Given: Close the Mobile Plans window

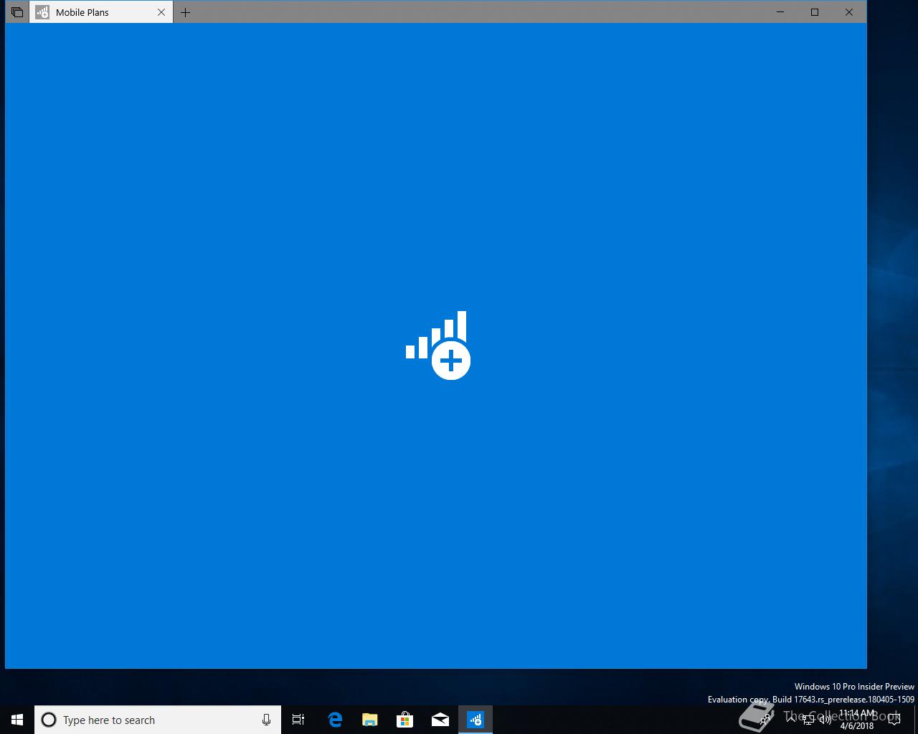Looking at the screenshot, I should pos(849,12).
